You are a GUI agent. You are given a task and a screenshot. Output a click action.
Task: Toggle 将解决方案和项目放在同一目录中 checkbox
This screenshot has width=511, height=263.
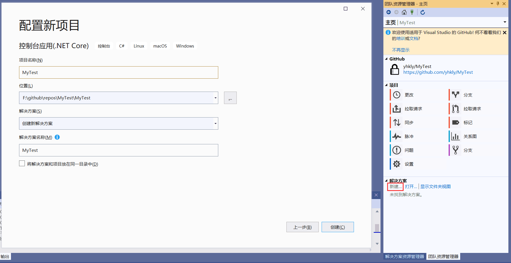[x=22, y=163]
